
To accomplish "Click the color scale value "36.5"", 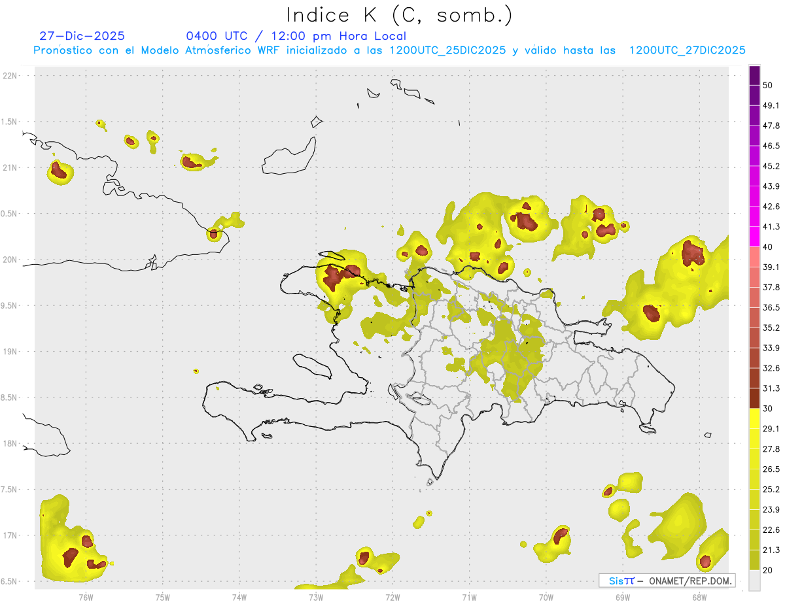I will coord(771,307).
